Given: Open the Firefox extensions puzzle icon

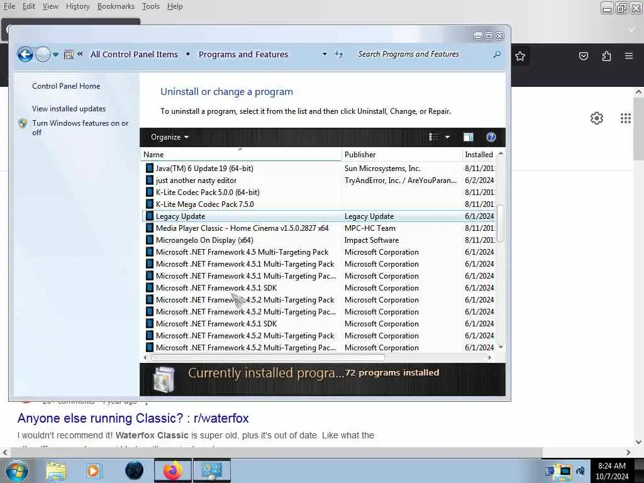Looking at the screenshot, I should 606,56.
